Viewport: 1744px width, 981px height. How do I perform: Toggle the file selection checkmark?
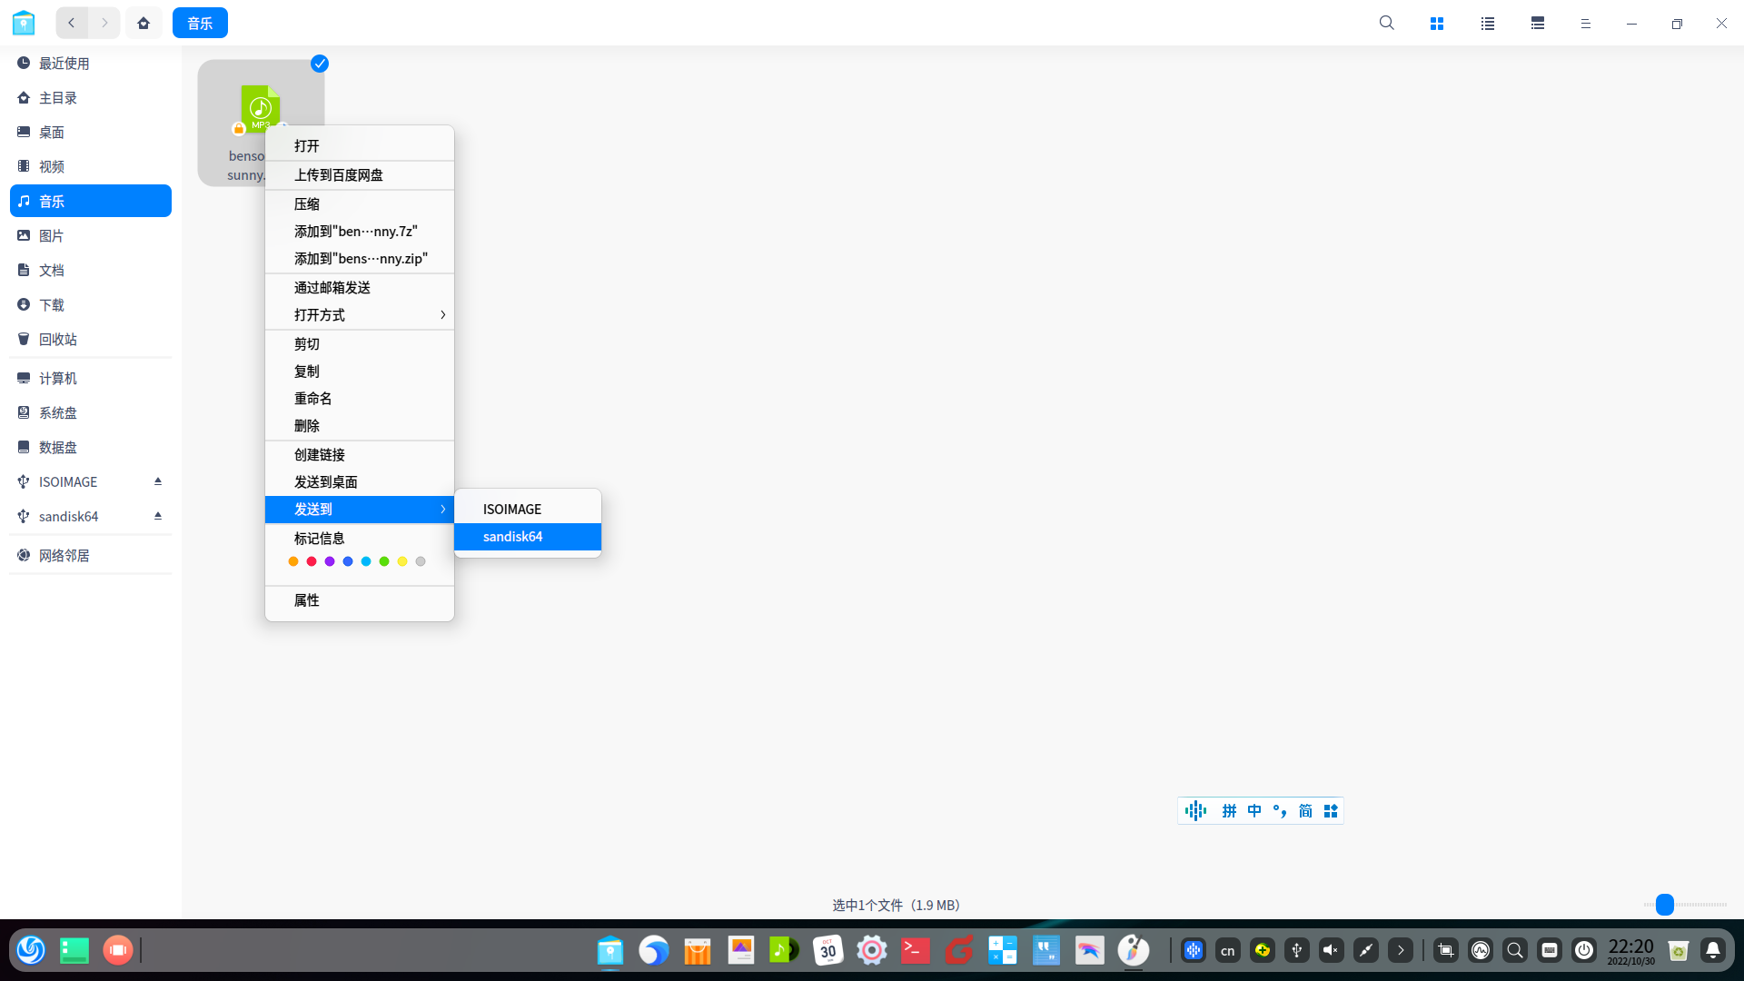(320, 64)
